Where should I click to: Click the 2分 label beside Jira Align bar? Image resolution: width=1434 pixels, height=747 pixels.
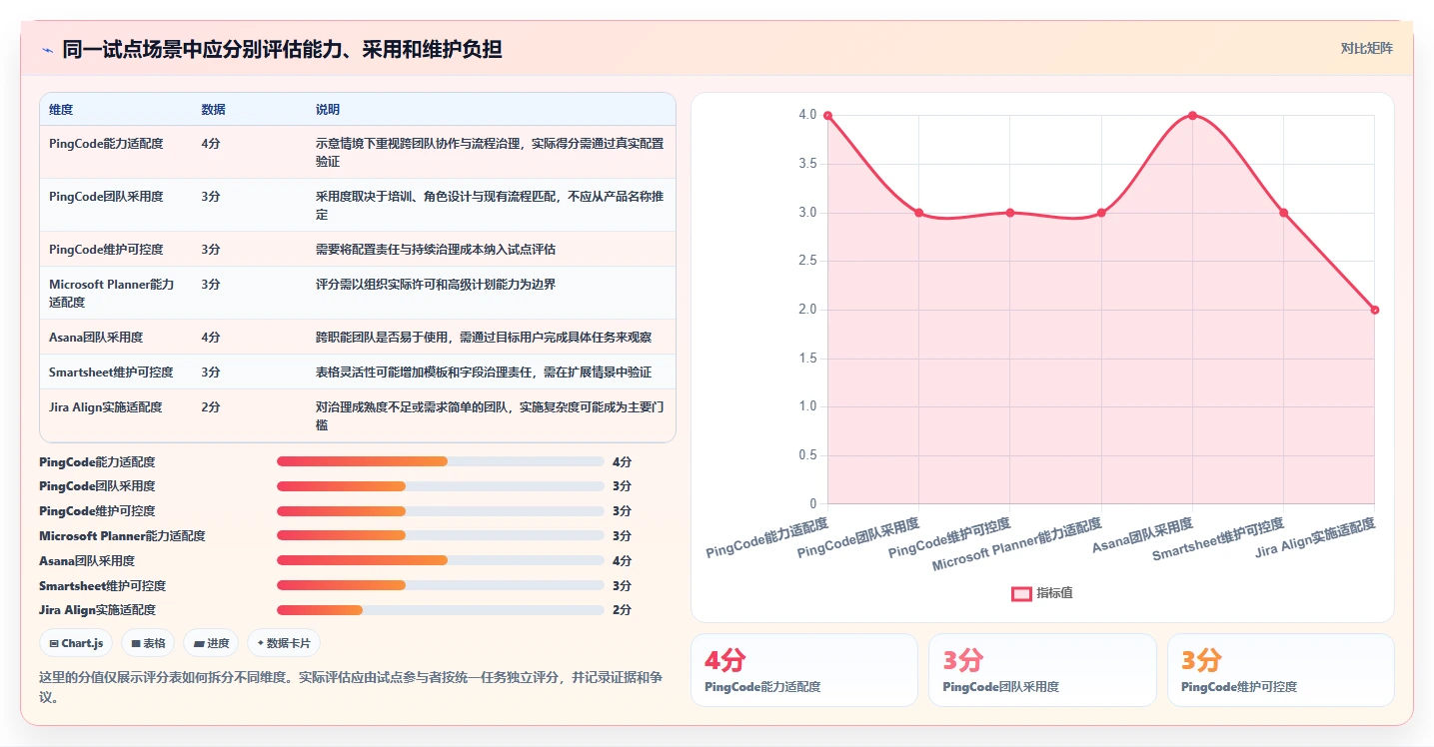click(x=622, y=610)
